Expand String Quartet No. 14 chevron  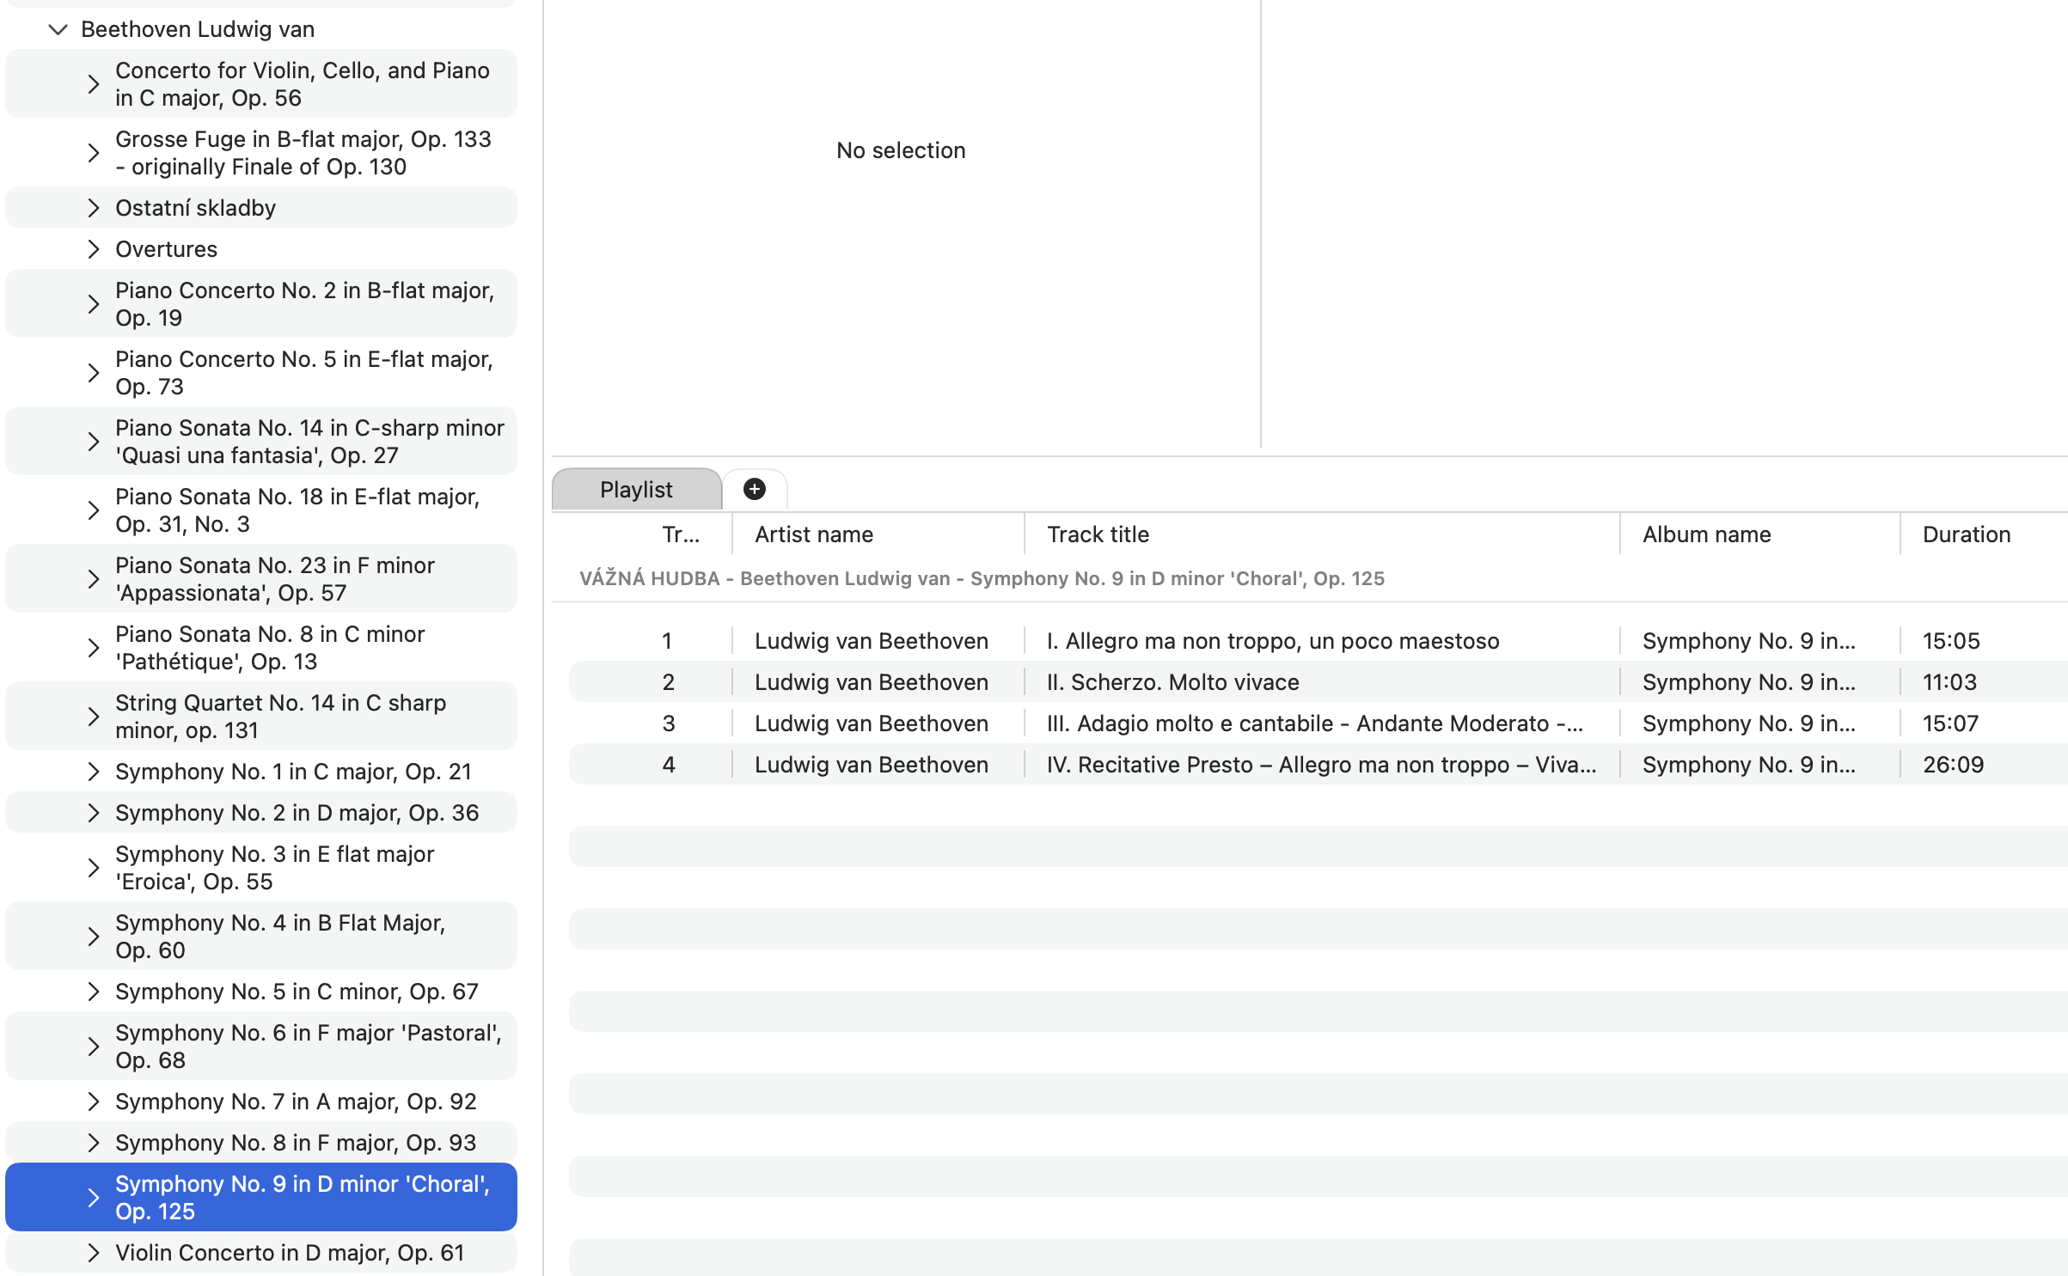[x=94, y=717]
